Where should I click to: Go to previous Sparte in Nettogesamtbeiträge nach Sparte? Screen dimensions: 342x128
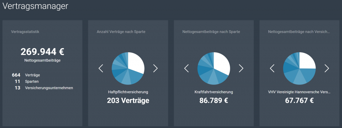pyautogui.click(x=186, y=68)
